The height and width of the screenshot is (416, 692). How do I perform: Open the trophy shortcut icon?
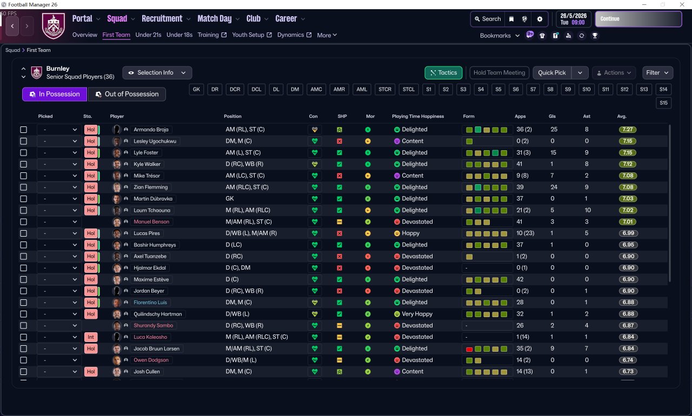coord(595,36)
